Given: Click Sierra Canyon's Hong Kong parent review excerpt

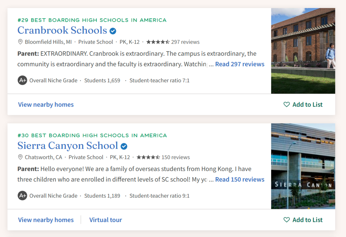Looking at the screenshot, I should point(134,174).
